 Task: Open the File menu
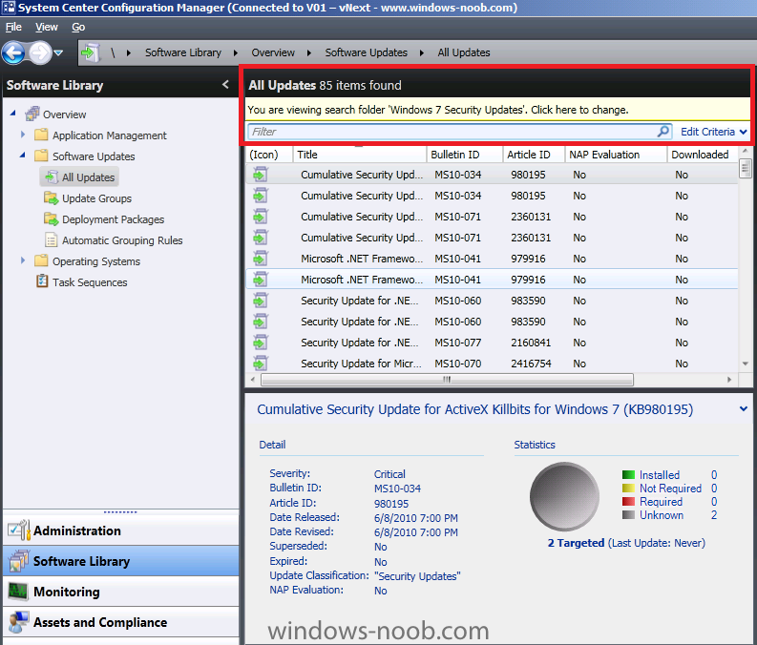(x=13, y=27)
